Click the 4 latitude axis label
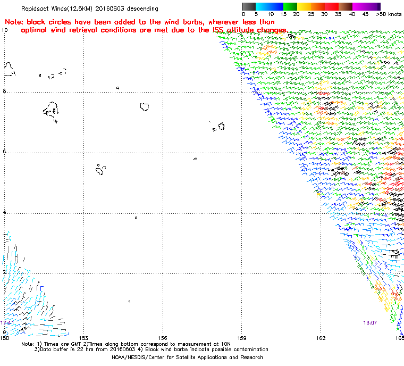This screenshot has height=366, width=404. (x=4, y=212)
